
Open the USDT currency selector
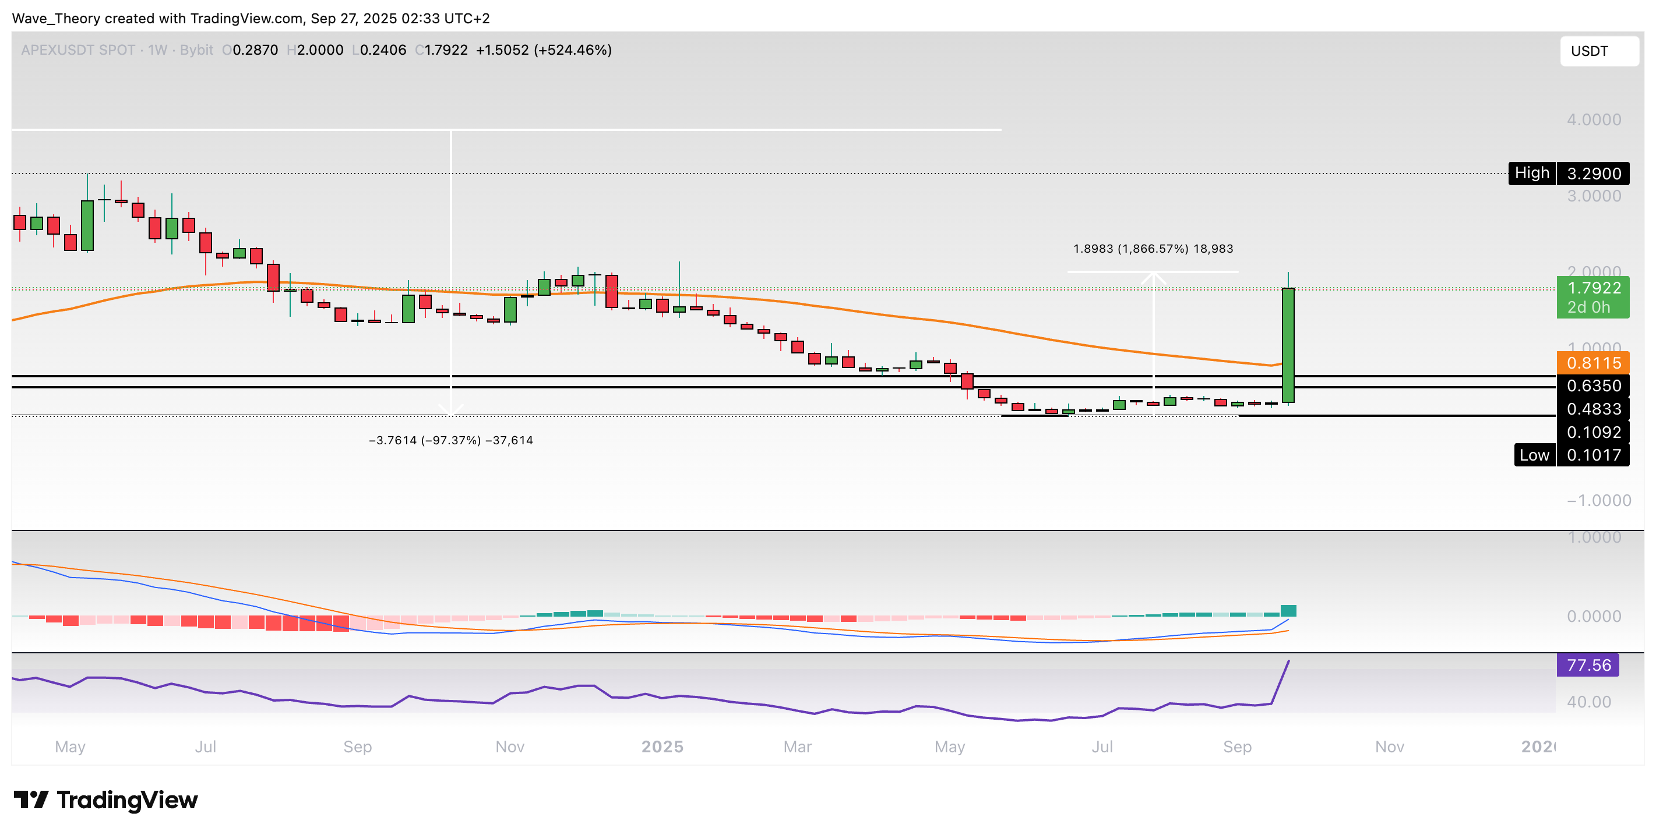click(1598, 51)
